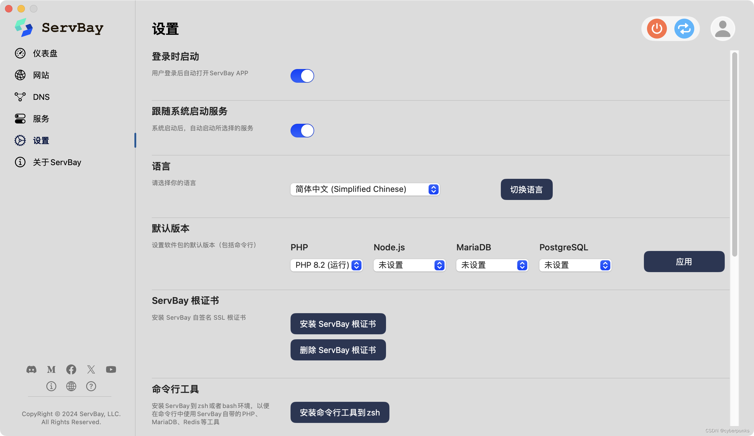Click the MariaDB column label
This screenshot has width=754, height=436.
pyautogui.click(x=473, y=247)
